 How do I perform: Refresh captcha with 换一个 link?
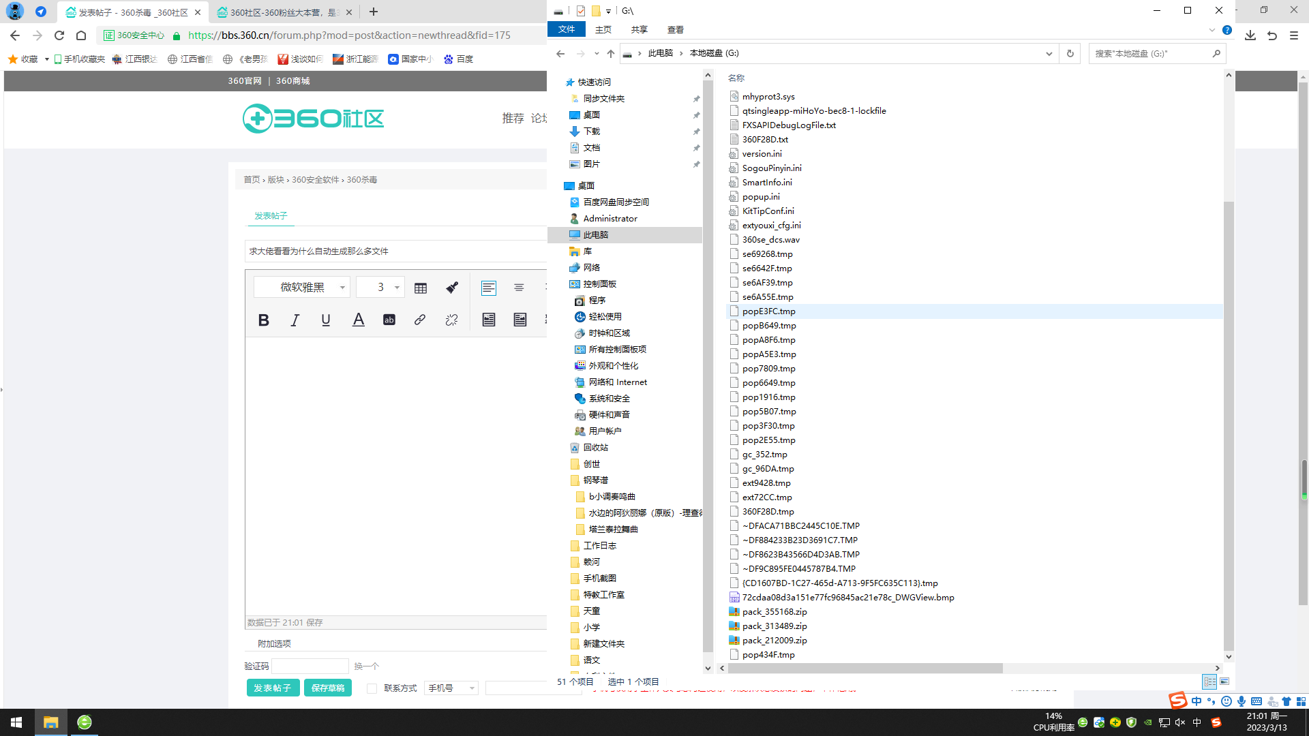click(367, 666)
